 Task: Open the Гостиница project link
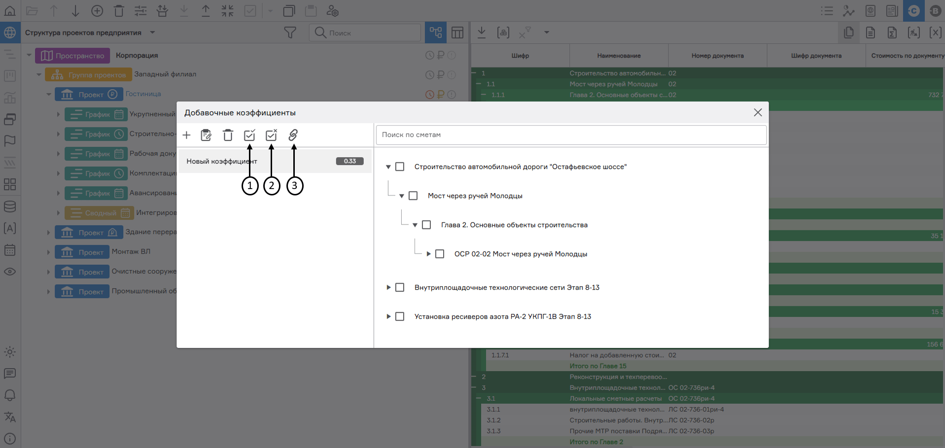pyautogui.click(x=143, y=94)
